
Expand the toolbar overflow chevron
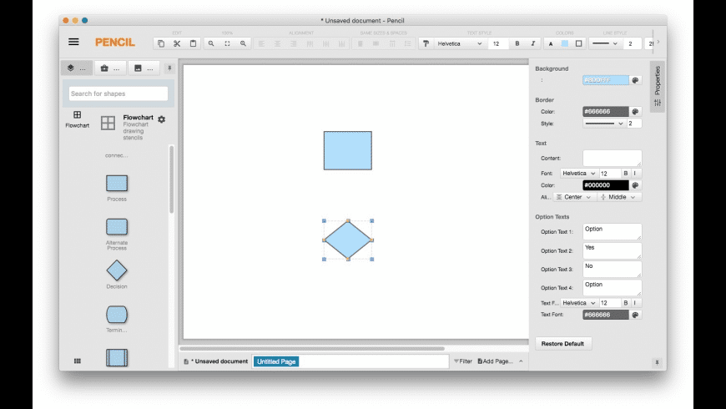[658, 42]
